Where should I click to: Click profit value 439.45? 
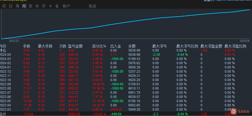point(73,55)
